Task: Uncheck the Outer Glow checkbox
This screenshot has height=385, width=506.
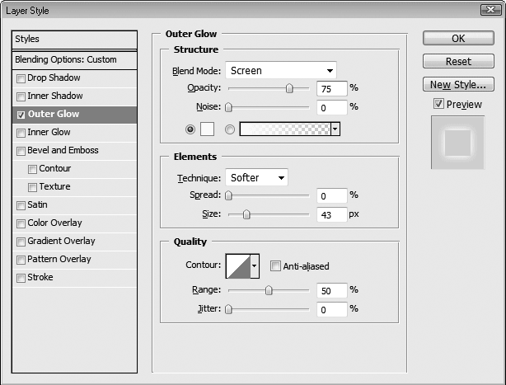Action: point(21,115)
